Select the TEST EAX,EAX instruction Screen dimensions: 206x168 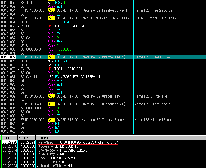59,22
